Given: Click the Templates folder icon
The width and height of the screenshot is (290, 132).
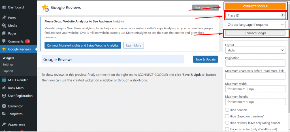Looking at the screenshot, I should coord(4,114).
